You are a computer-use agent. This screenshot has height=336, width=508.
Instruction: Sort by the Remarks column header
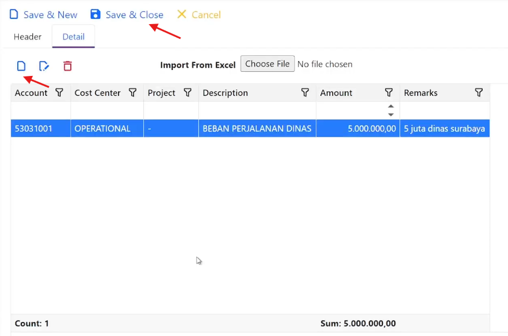click(x=421, y=93)
